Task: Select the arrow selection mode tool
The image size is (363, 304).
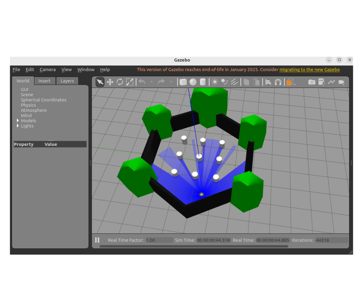Action: tap(100, 82)
